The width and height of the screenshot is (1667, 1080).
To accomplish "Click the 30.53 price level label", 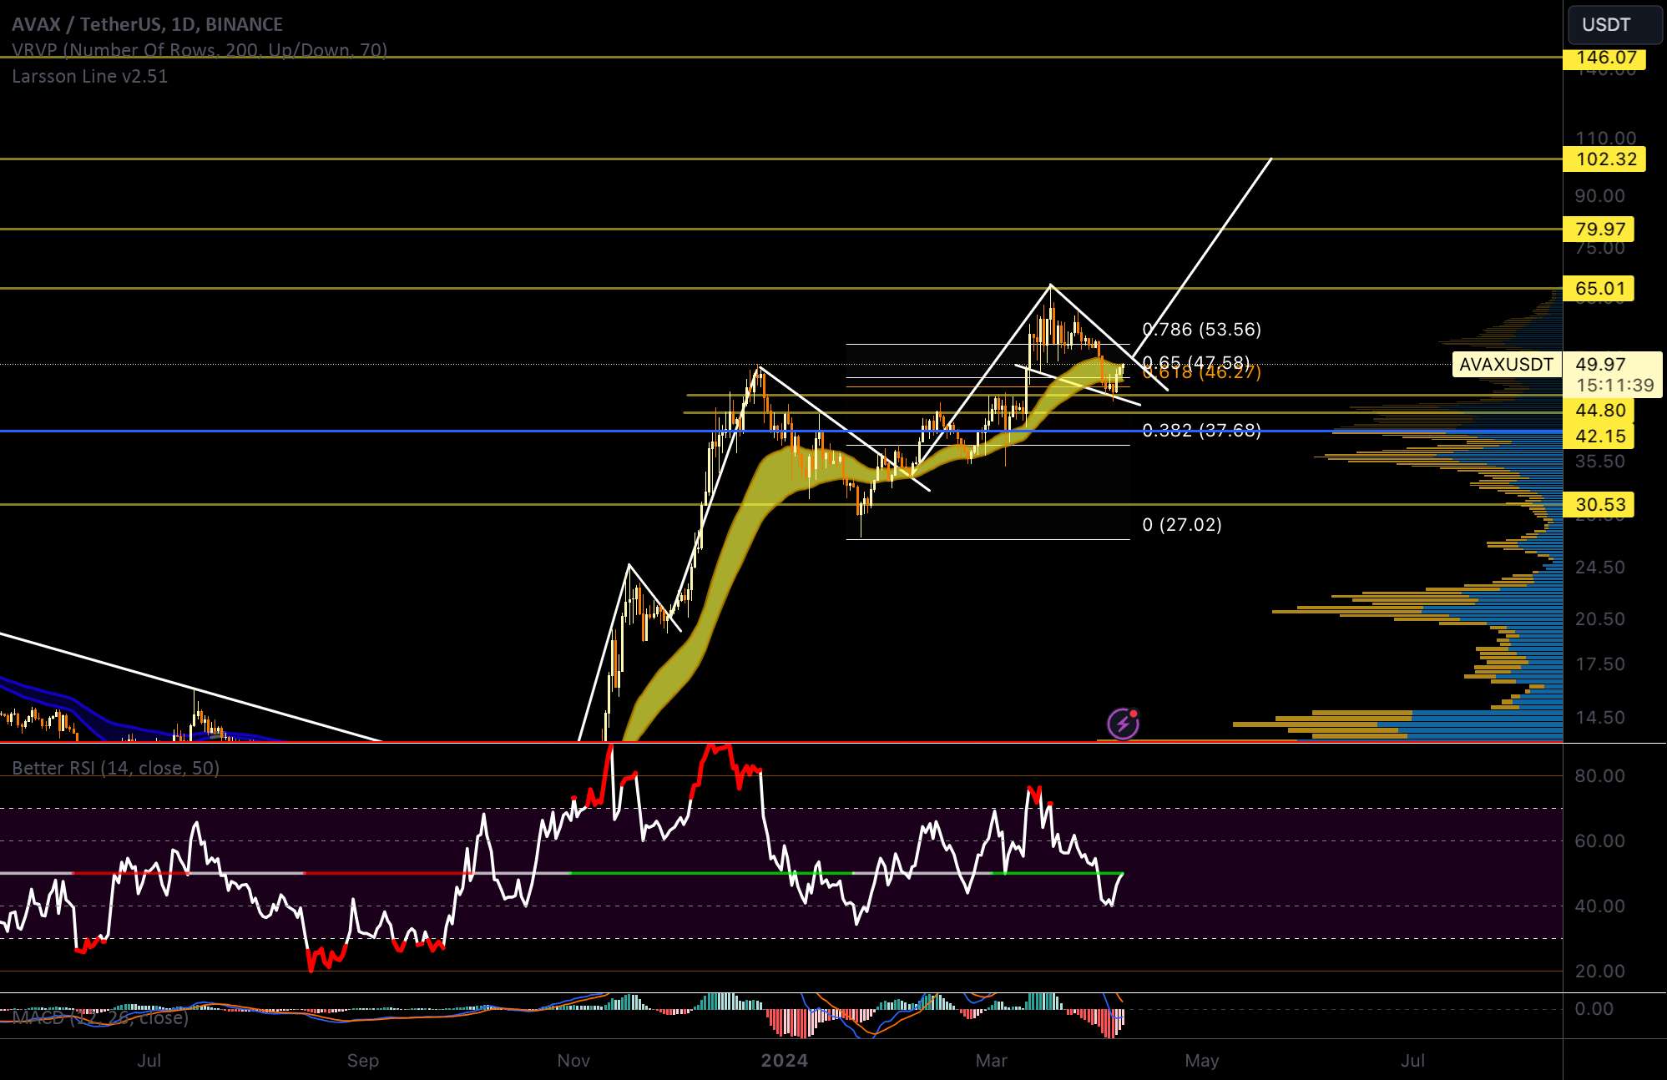I will click(1599, 504).
